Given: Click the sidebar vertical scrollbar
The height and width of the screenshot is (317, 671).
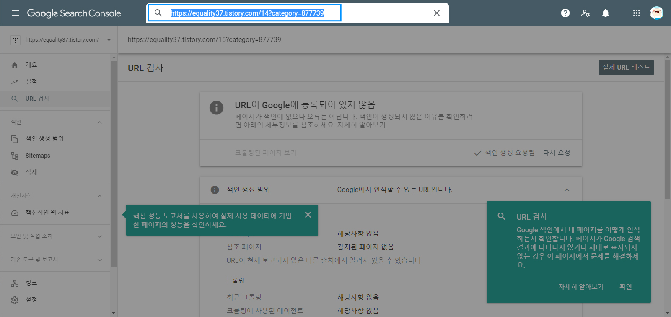Looking at the screenshot, I should [x=114, y=164].
